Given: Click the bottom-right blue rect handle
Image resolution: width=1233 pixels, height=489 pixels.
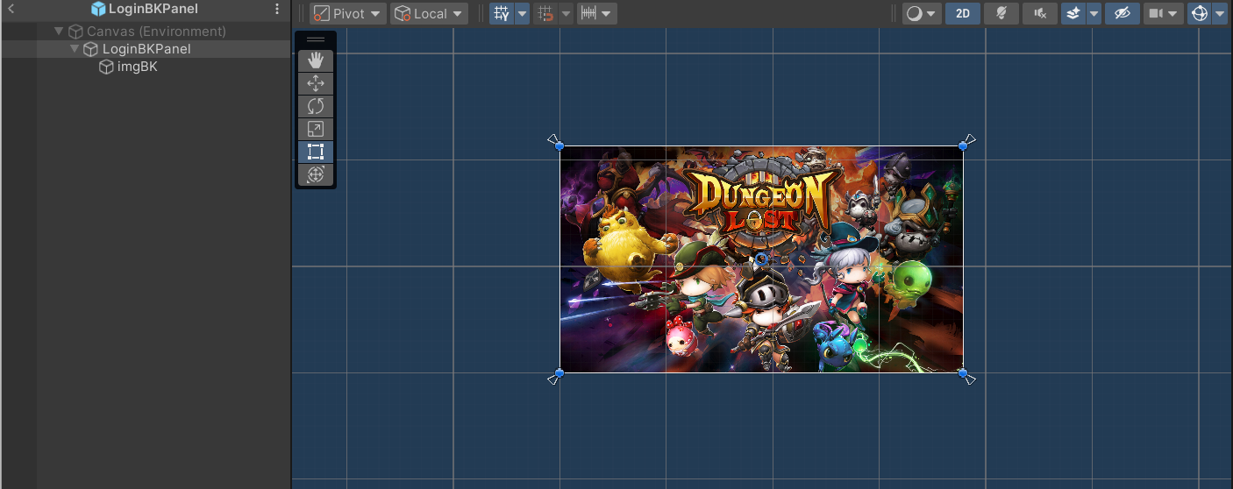Looking at the screenshot, I should point(963,373).
